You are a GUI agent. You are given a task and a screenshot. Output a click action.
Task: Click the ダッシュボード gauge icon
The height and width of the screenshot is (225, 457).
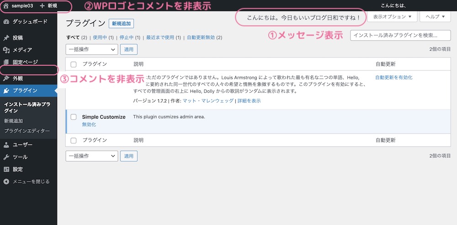pyautogui.click(x=6, y=22)
